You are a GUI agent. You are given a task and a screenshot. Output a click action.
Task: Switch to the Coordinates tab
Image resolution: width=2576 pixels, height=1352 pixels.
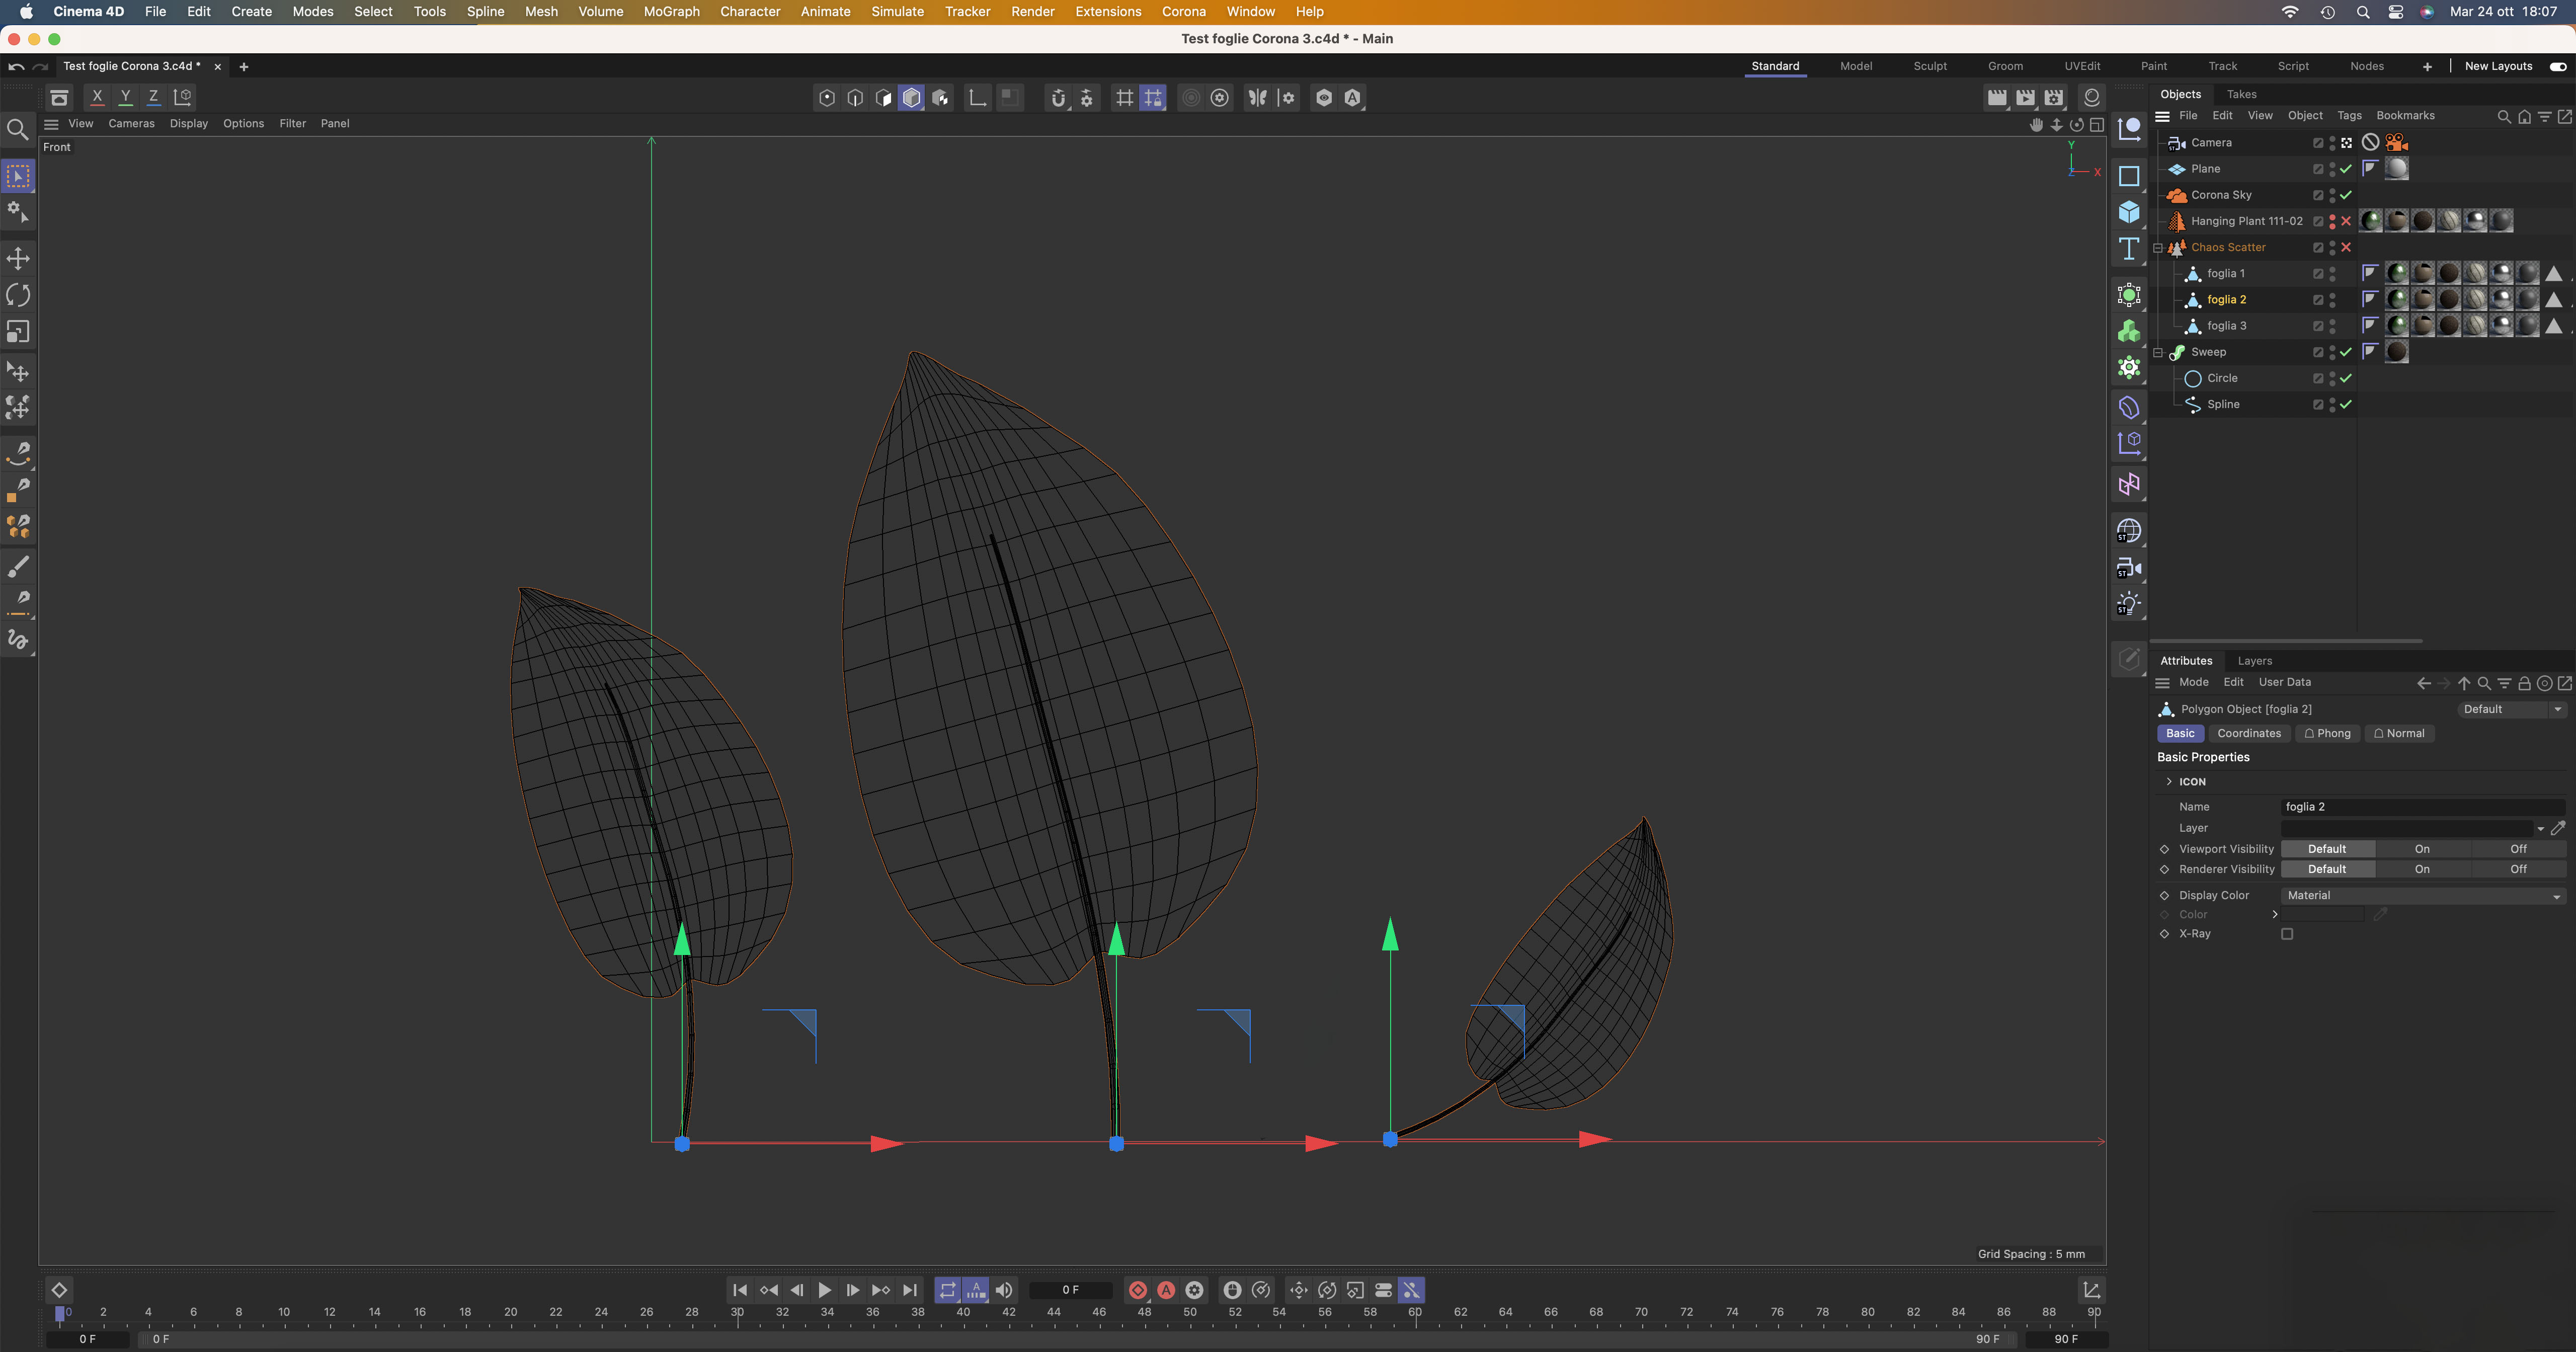pyautogui.click(x=2248, y=733)
